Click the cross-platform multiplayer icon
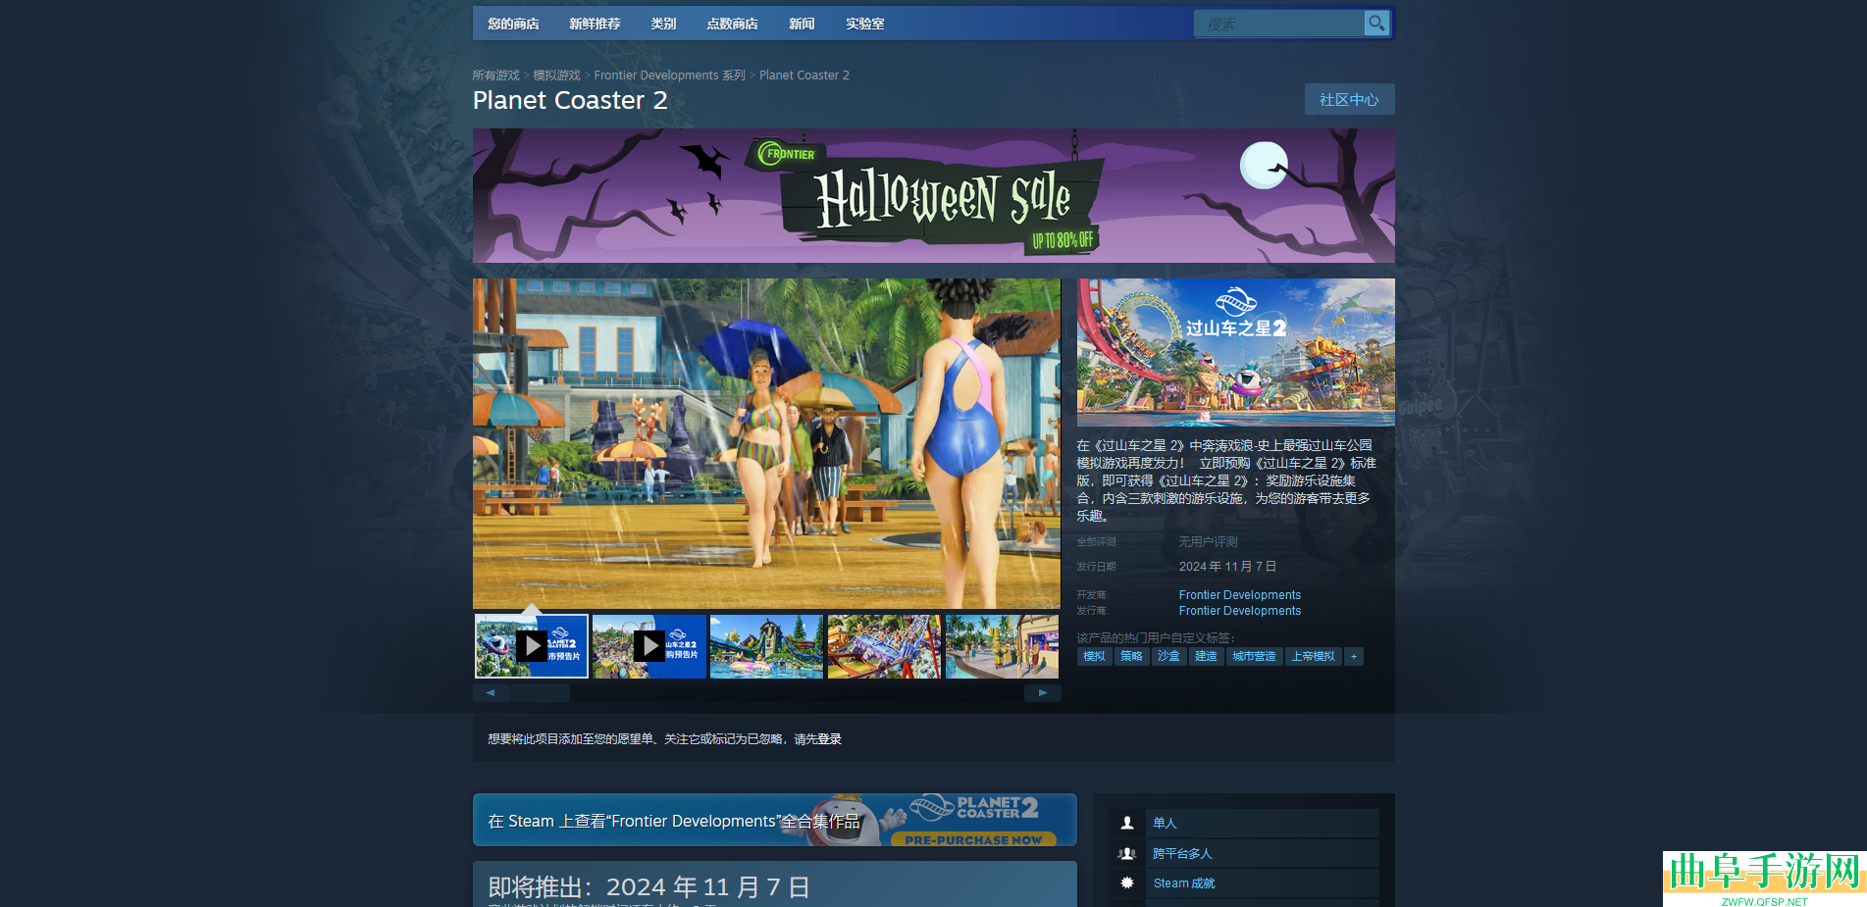This screenshot has height=907, width=1867. [1127, 854]
